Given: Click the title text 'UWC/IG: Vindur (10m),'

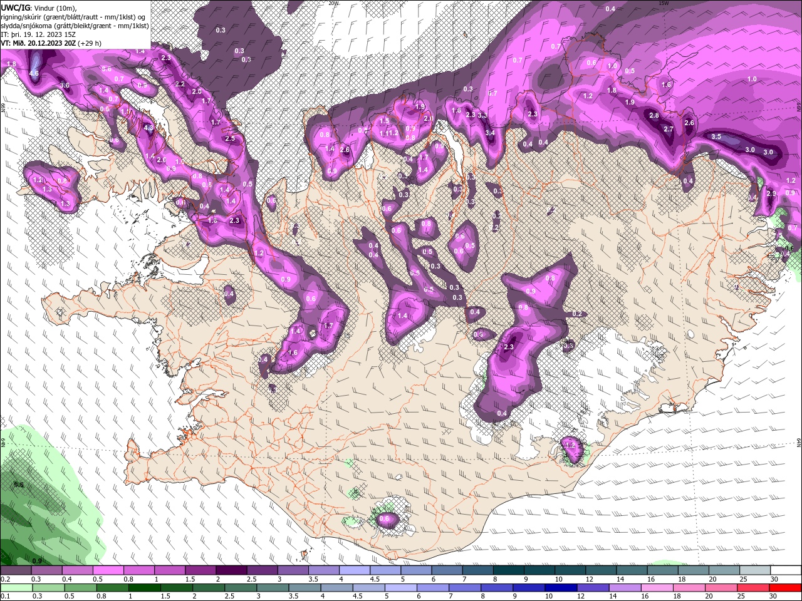Looking at the screenshot, I should pyautogui.click(x=39, y=8).
